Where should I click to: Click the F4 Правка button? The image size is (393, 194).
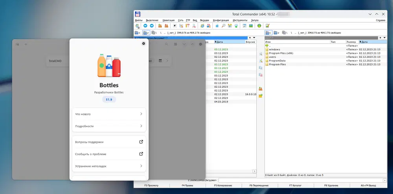187,185
